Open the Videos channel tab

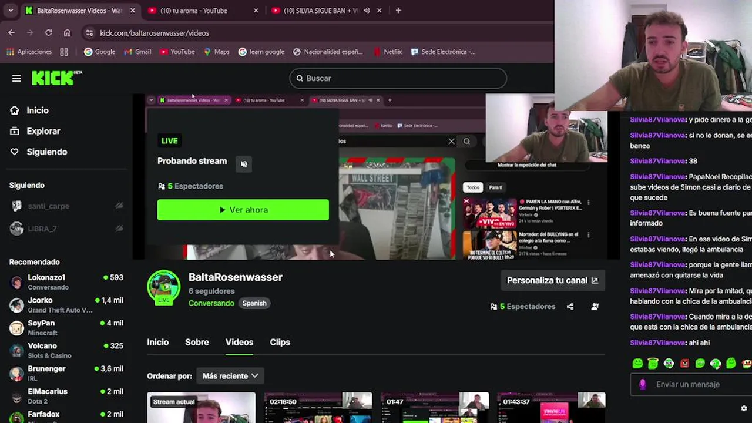click(239, 342)
